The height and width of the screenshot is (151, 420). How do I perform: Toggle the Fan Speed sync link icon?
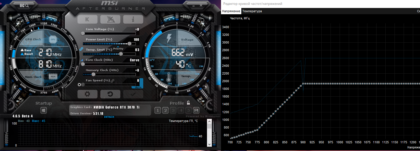(112, 81)
